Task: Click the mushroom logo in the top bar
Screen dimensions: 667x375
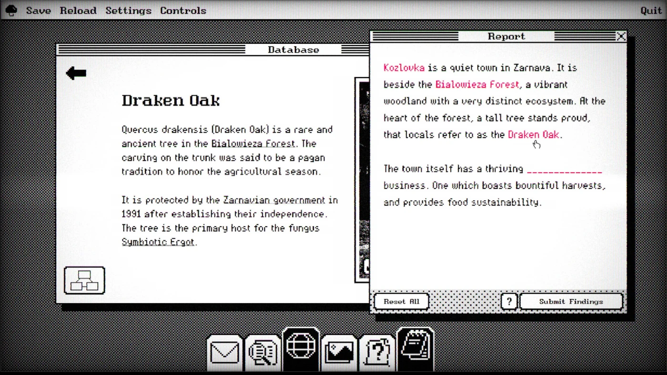Action: click(11, 10)
